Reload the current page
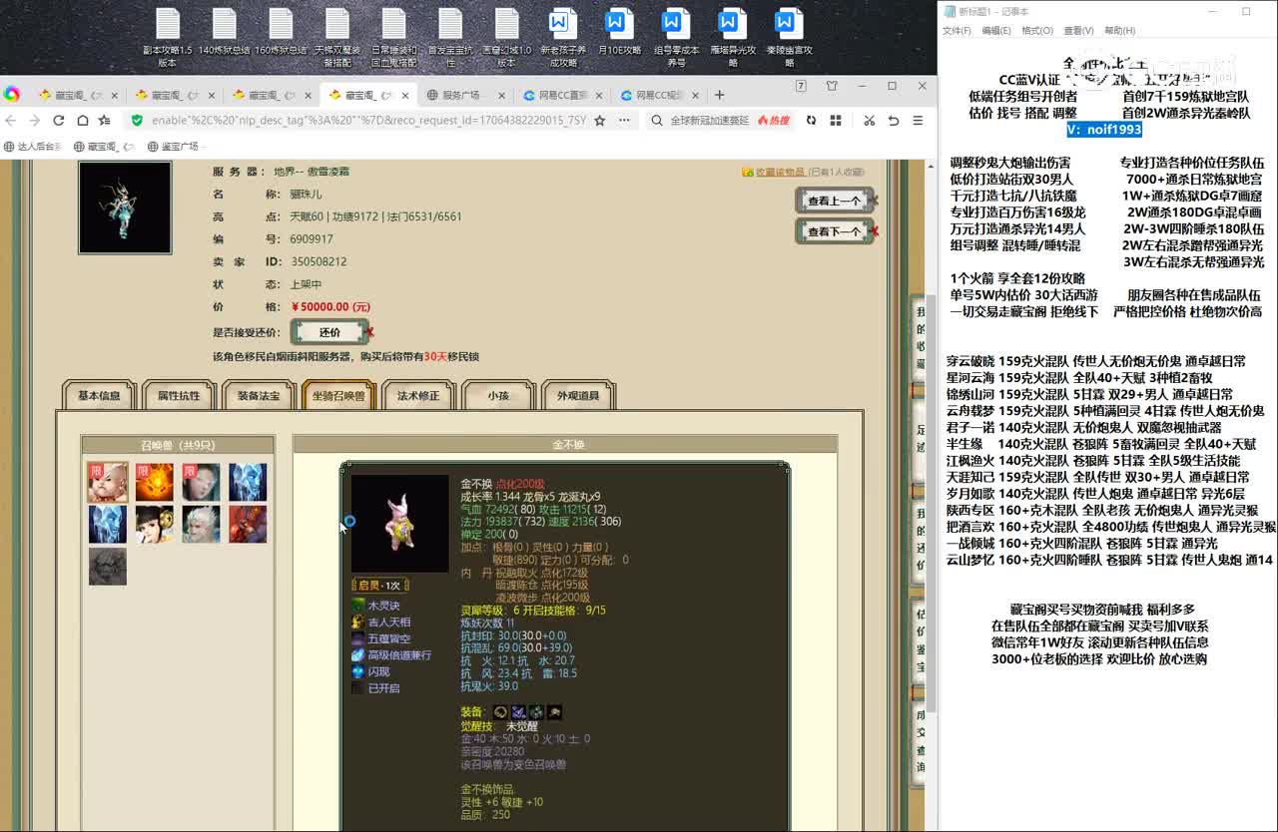 point(58,121)
